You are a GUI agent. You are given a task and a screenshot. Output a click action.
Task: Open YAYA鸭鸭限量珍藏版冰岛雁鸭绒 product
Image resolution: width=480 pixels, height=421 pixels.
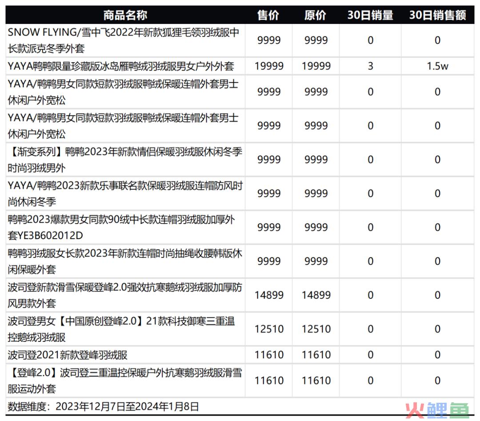tap(120, 66)
